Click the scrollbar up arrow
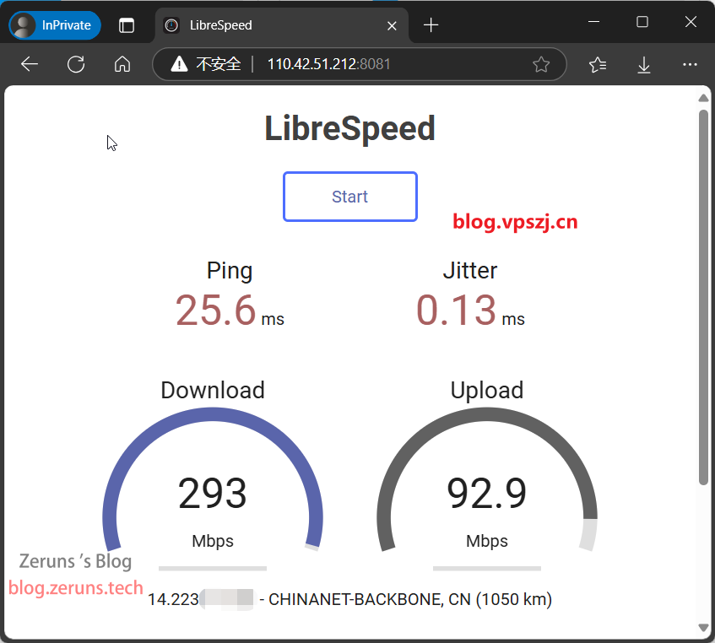This screenshot has height=643, width=715. 703,98
